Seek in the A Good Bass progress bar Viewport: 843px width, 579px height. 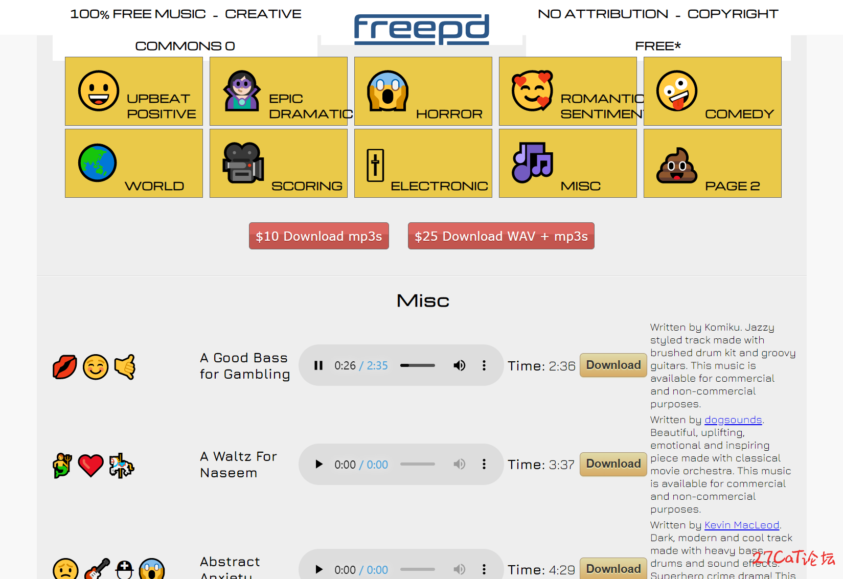(418, 365)
